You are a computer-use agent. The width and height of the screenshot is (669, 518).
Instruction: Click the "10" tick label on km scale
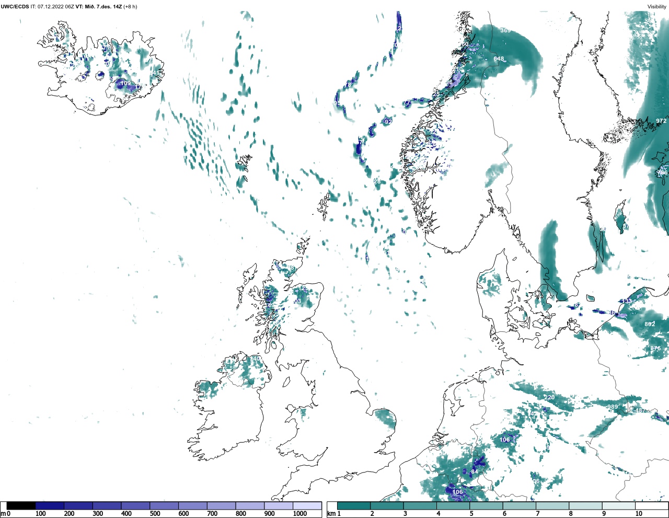[639, 514]
